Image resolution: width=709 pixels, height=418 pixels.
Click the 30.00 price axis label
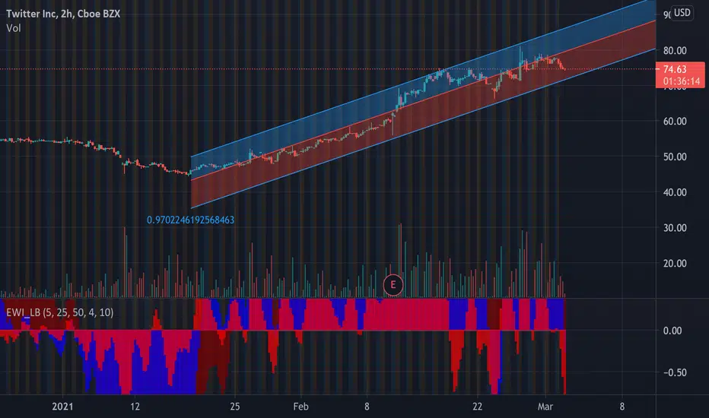tap(675, 228)
